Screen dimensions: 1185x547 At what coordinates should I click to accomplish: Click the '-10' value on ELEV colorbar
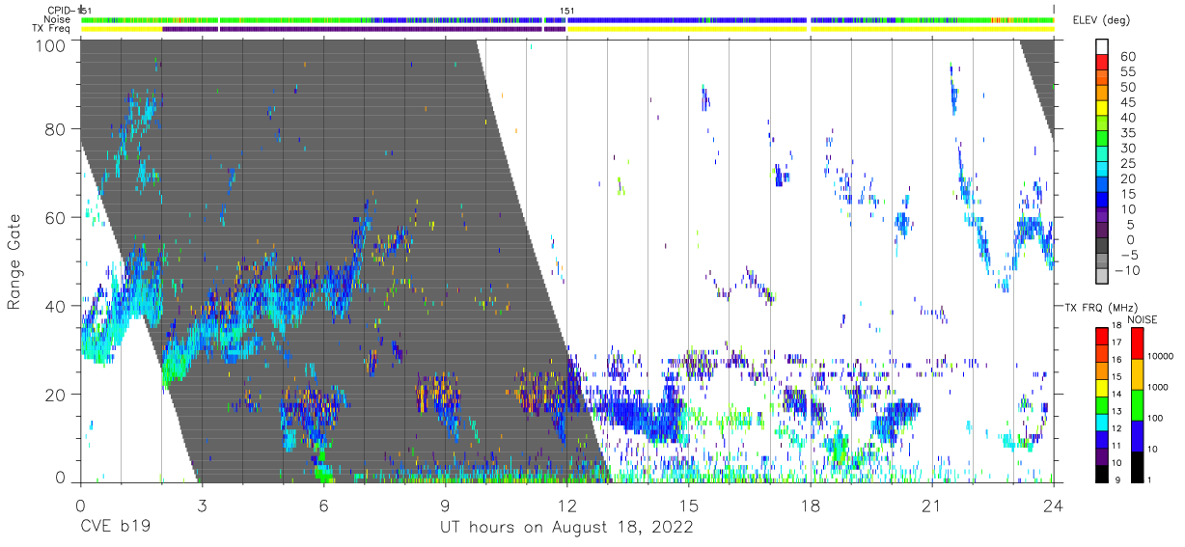tap(1125, 270)
